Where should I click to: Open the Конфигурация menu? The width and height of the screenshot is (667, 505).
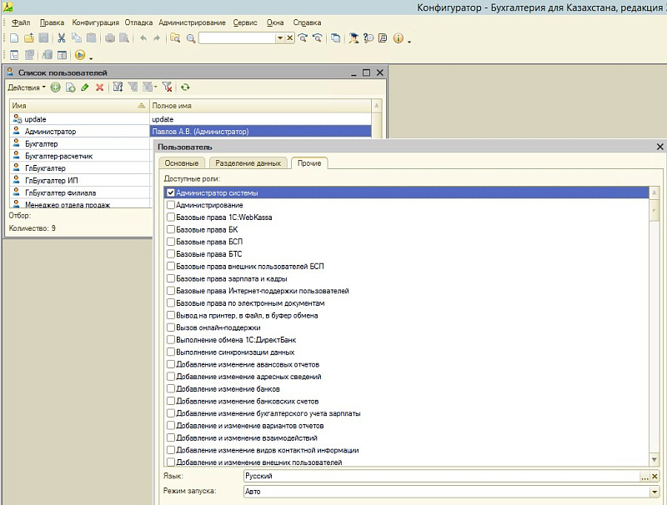click(95, 22)
